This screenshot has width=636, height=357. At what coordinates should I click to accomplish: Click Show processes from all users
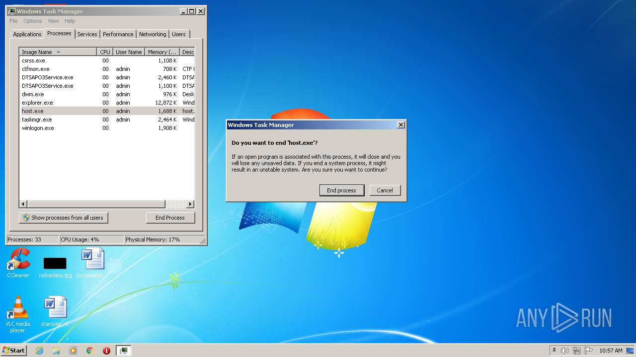click(63, 218)
